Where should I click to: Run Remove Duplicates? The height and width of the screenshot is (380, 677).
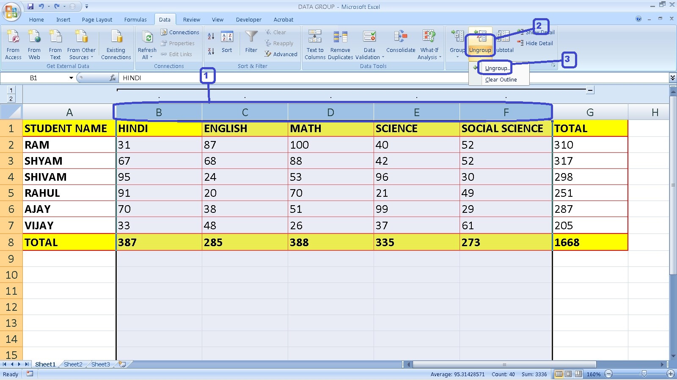click(x=340, y=45)
